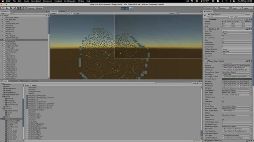Open the Cloud services icon

(216, 8)
